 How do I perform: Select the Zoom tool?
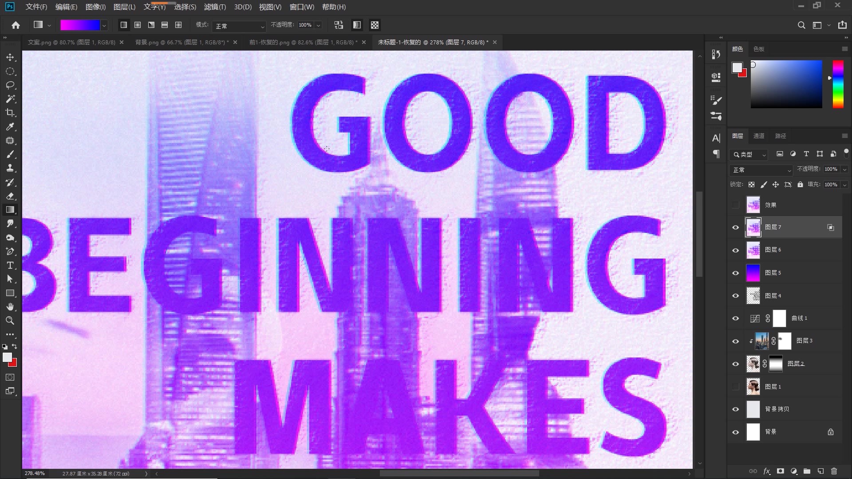(10, 321)
